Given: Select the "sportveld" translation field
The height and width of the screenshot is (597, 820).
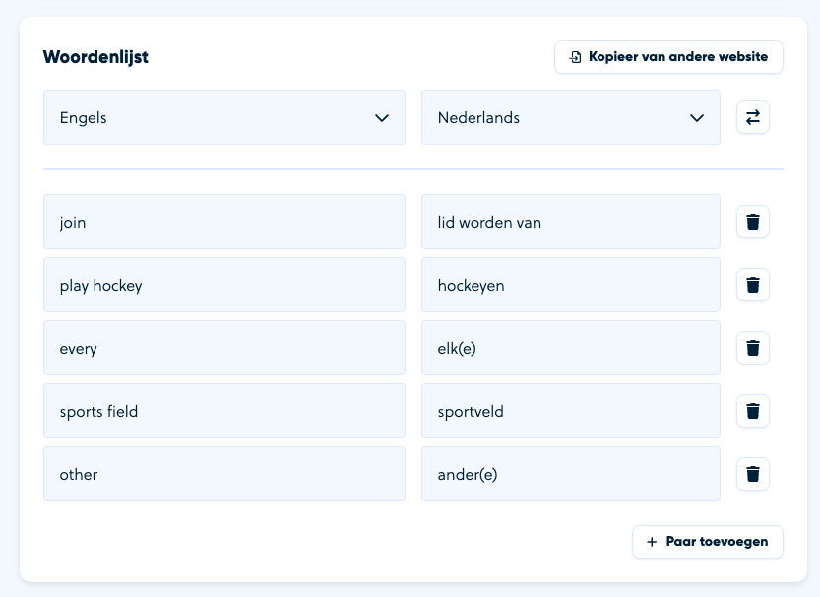Looking at the screenshot, I should coord(571,411).
